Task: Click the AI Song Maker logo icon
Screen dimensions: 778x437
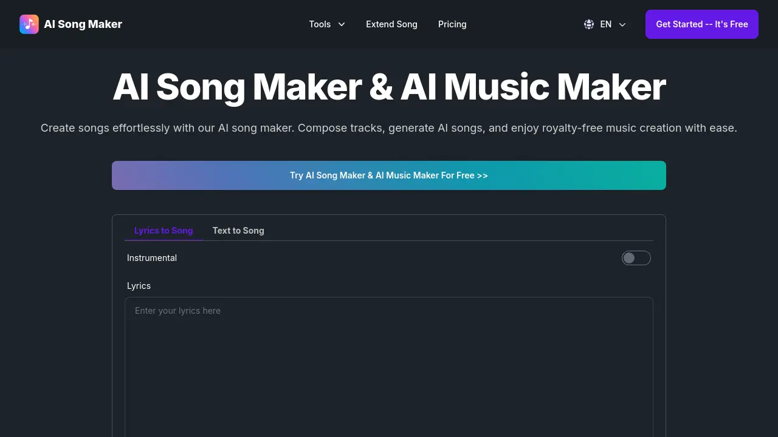Action: point(29,24)
